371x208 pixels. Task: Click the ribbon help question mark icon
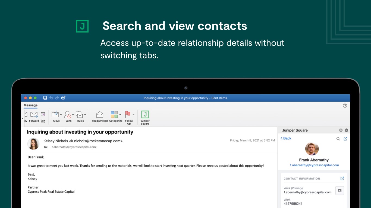click(x=345, y=106)
